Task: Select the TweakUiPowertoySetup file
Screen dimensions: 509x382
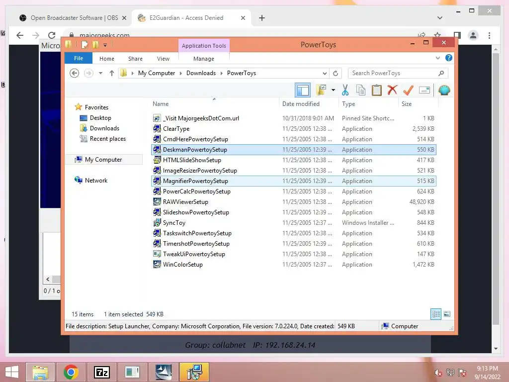Action: pos(293,254)
